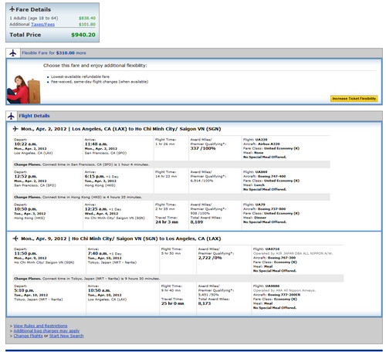Click the 2,722 /0% award miles value
Screen dimensions: 386x352
(210, 258)
